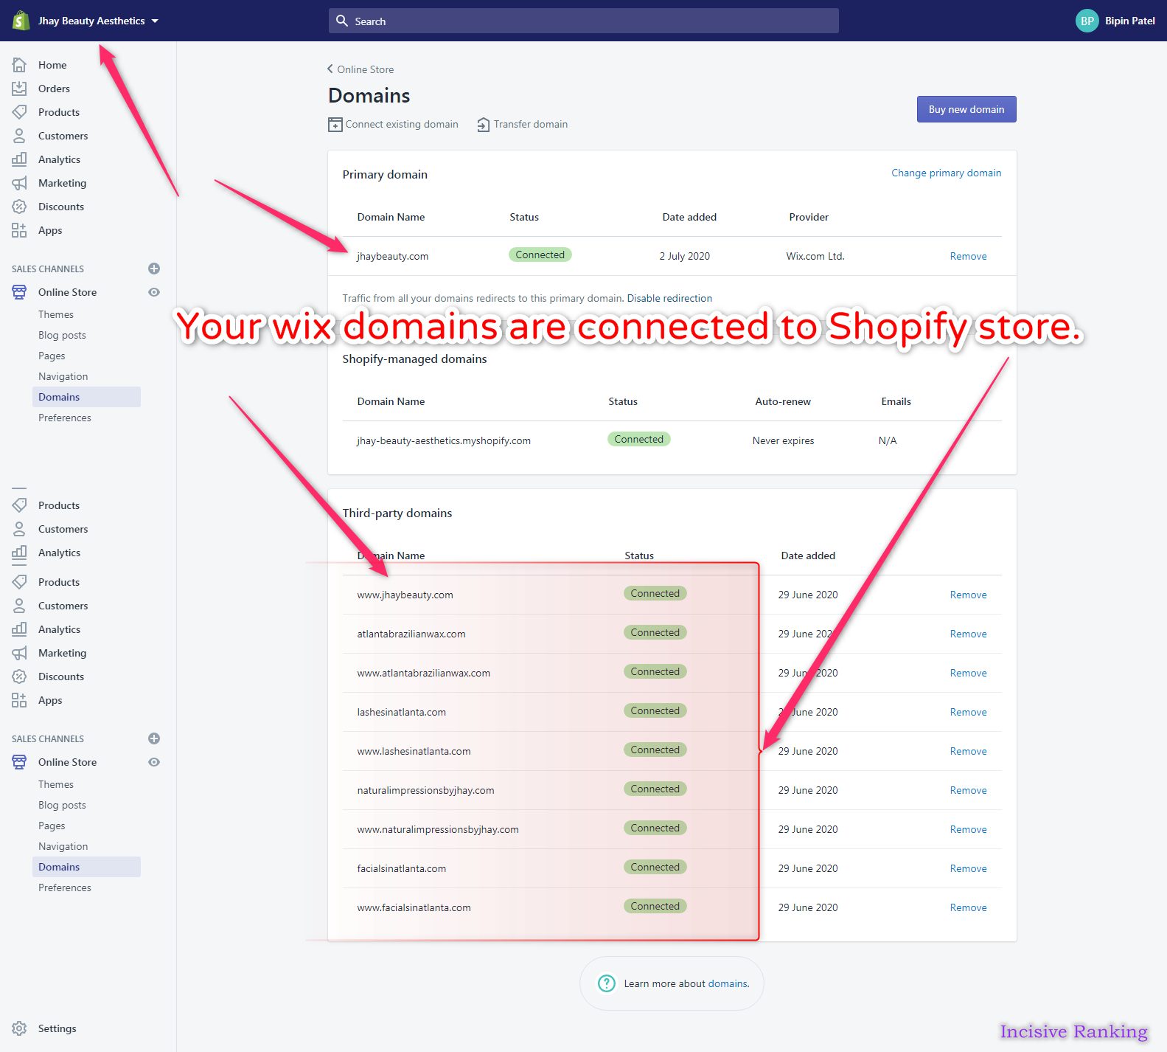
Task: Click Connected badge for www.jhaybeauty.com
Action: click(x=655, y=593)
